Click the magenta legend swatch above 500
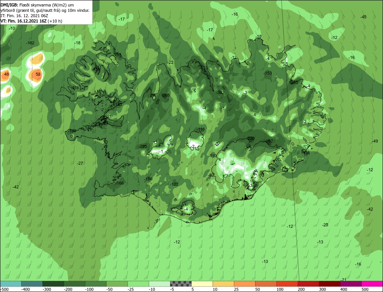The height and width of the screenshot is (292, 383). point(372,284)
